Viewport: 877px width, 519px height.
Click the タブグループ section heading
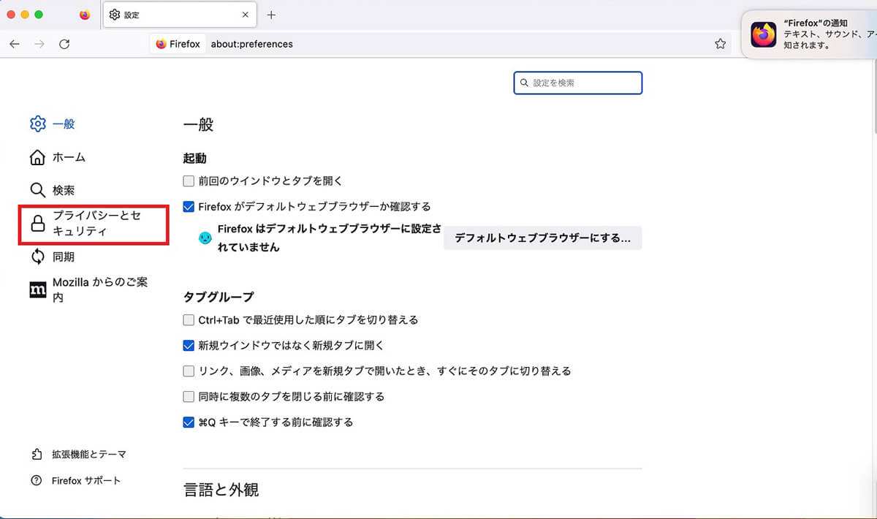coord(219,297)
